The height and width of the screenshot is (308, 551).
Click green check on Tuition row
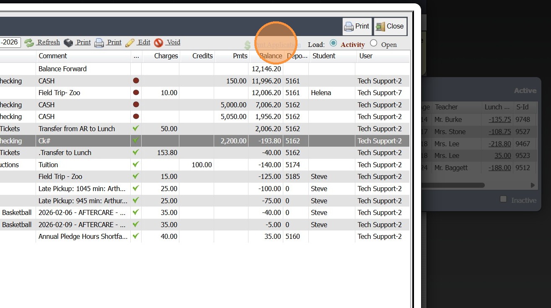pos(136,164)
